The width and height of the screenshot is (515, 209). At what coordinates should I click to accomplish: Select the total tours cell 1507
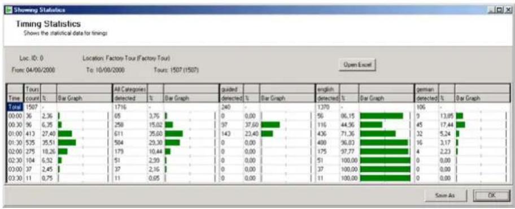[x=32, y=107]
